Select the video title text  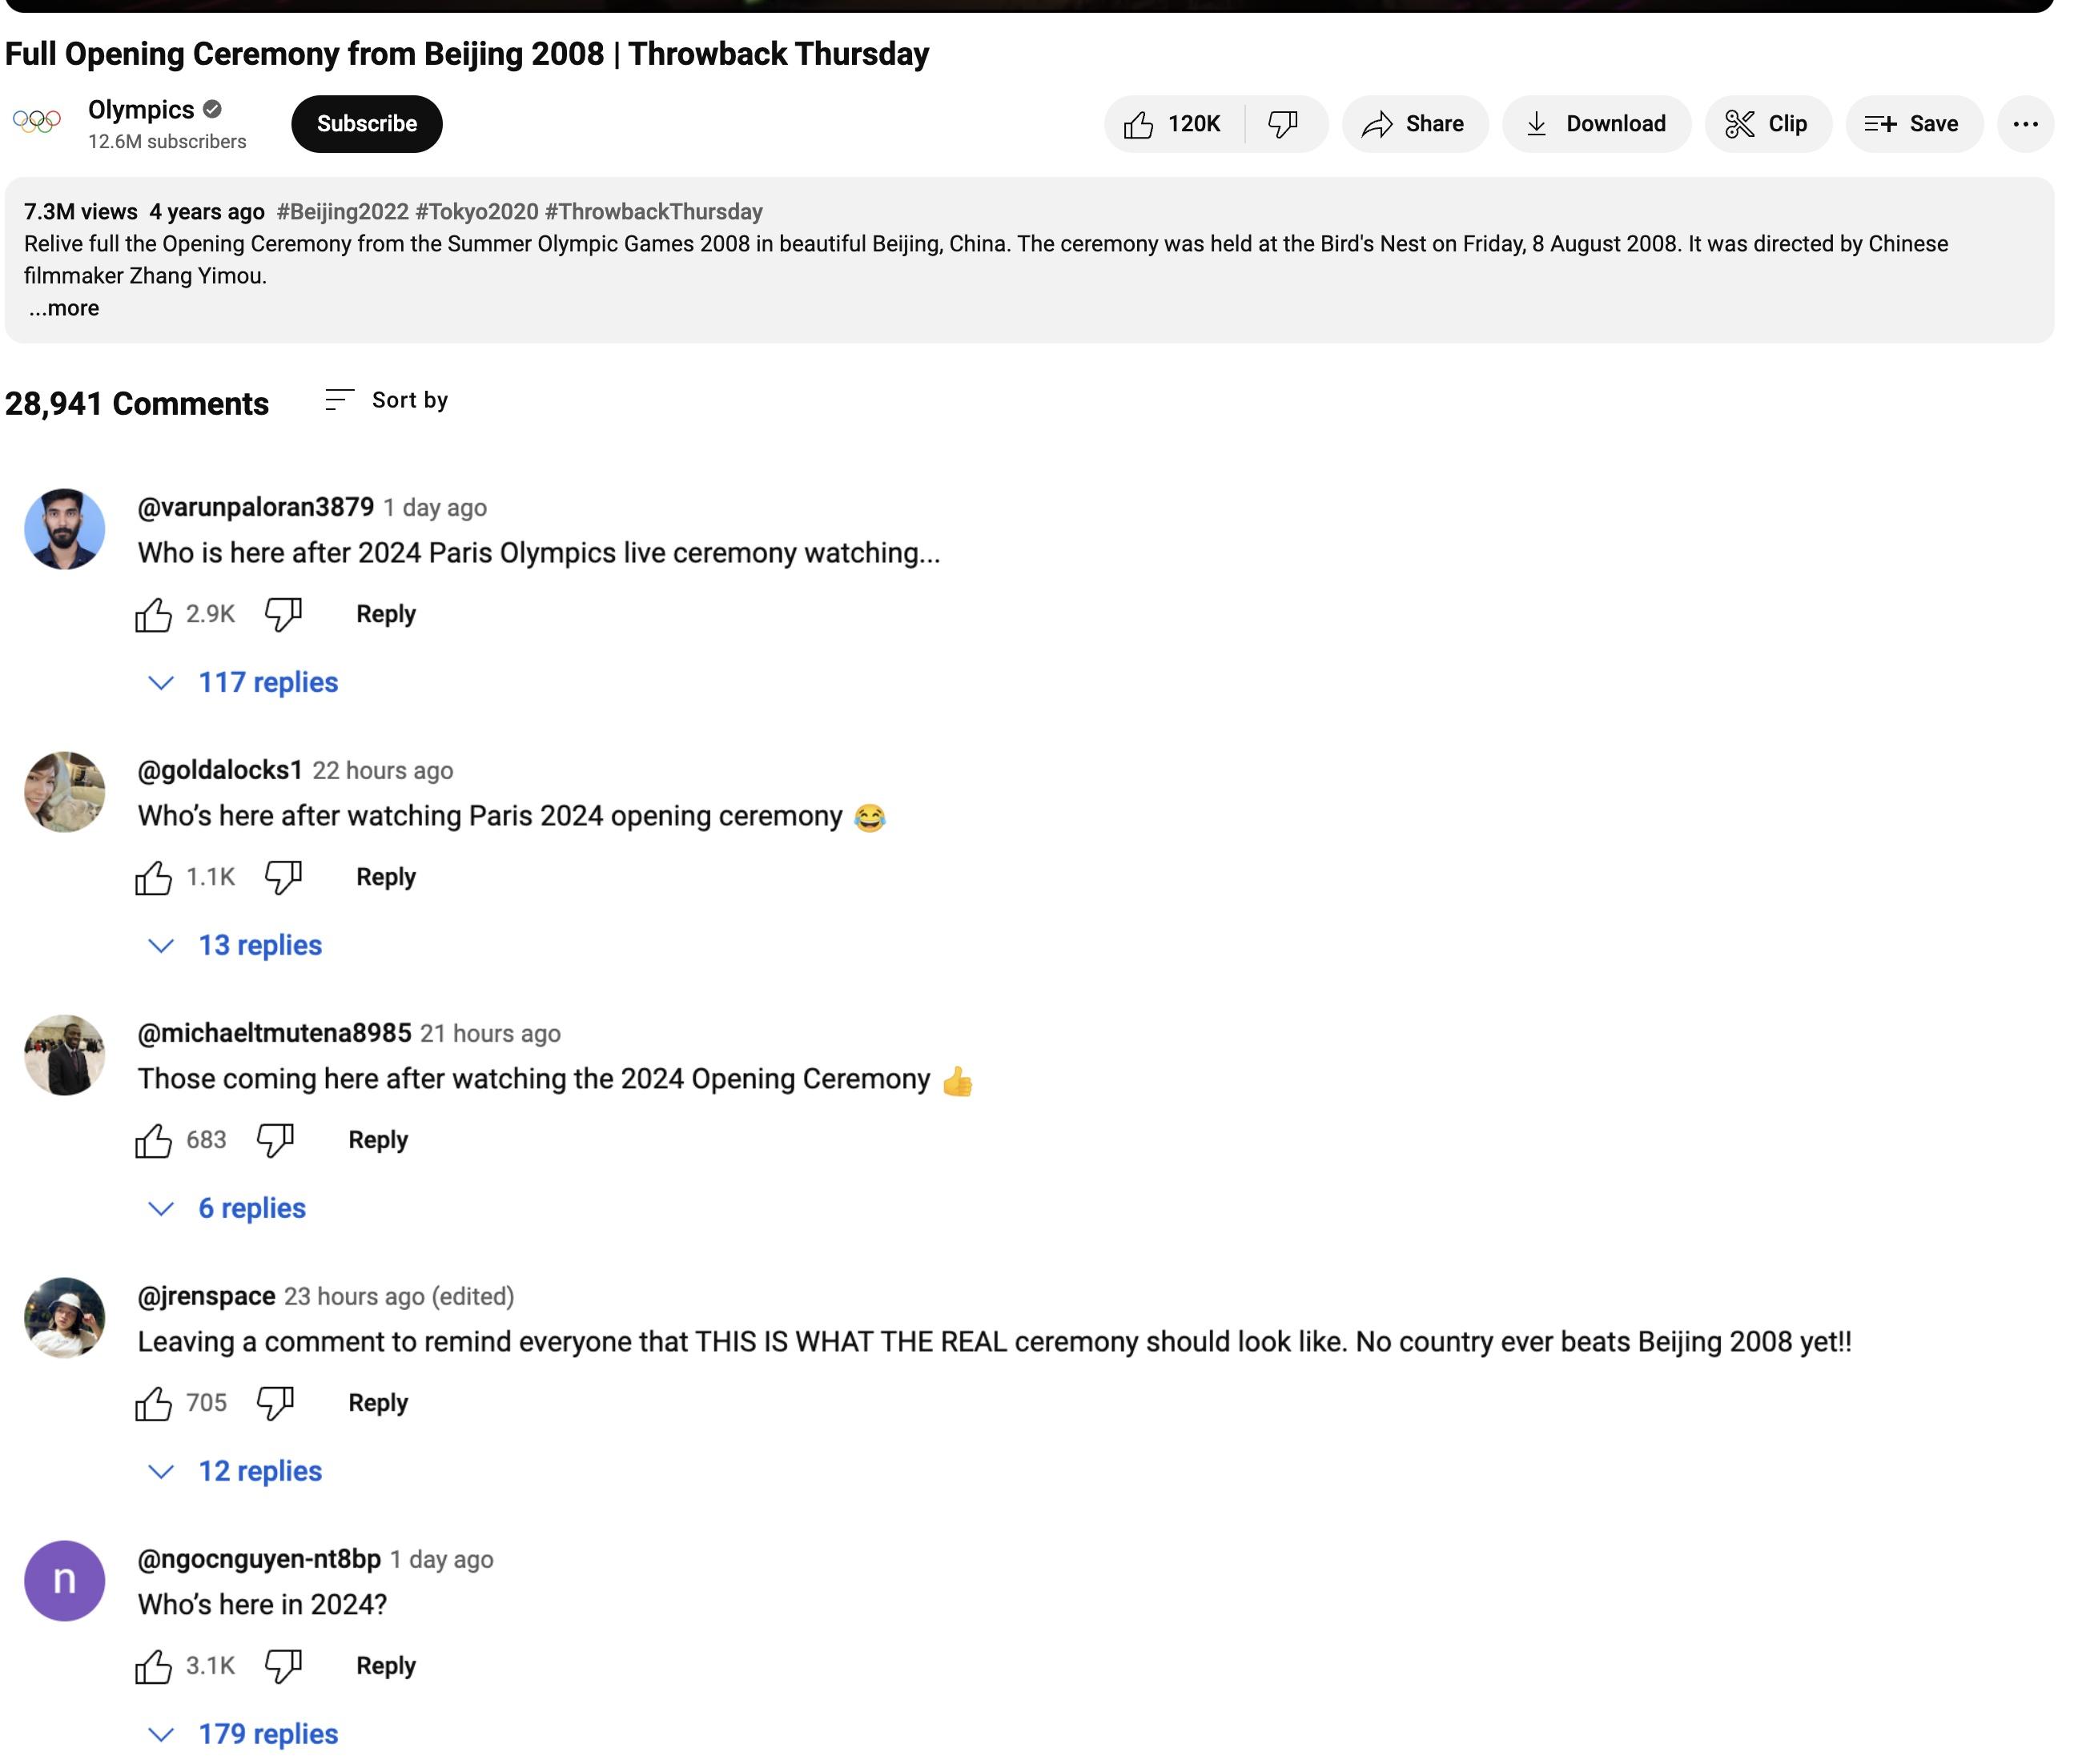tap(467, 54)
